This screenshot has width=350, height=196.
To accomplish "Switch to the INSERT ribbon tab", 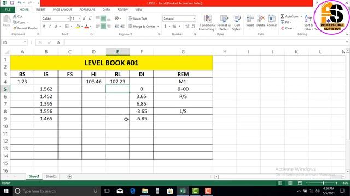I will (x=40, y=10).
